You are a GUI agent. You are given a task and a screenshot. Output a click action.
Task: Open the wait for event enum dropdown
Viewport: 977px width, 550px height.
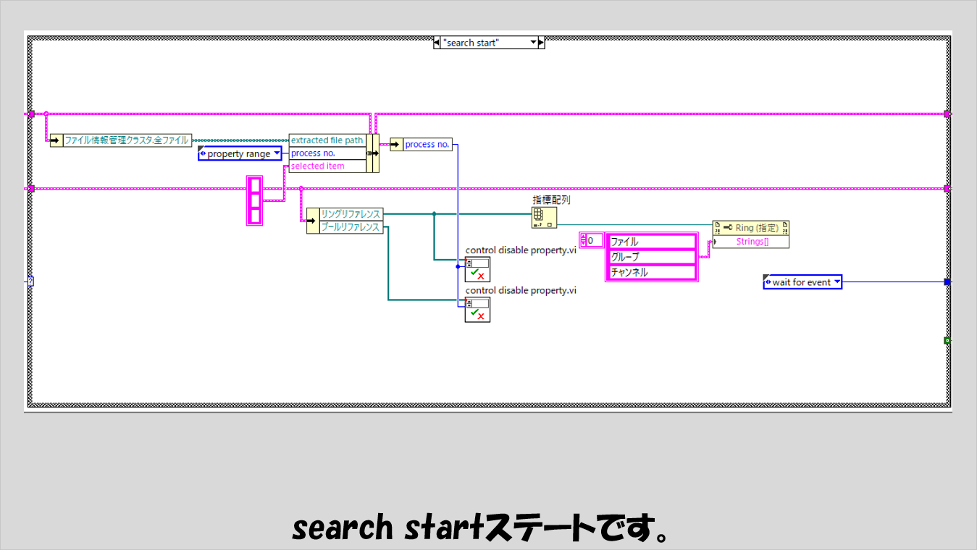coord(836,282)
